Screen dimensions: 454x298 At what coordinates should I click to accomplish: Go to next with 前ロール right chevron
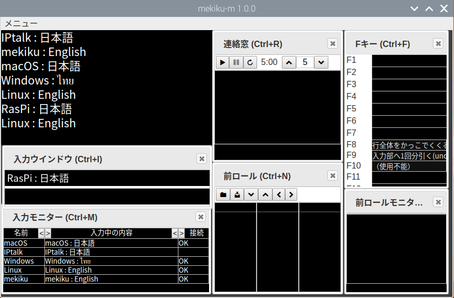pos(291,194)
